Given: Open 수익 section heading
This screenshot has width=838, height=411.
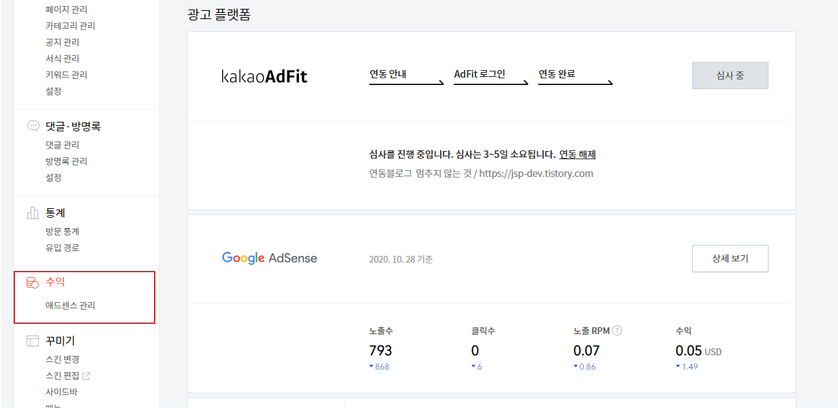Looking at the screenshot, I should [x=55, y=282].
